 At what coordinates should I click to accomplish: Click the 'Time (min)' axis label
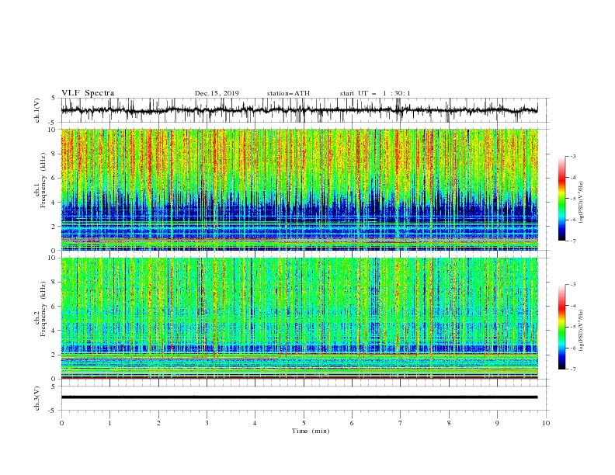point(311,431)
